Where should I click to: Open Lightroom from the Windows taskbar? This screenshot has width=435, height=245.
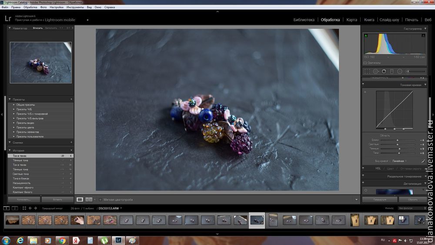(x=118, y=240)
